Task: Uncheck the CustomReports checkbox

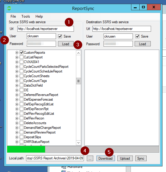Action: click(x=21, y=53)
